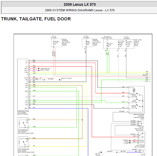Viewport: 157px width, 156px height.
Task: Click the Power Back Door Unit Assembly box
Action: 23,85
